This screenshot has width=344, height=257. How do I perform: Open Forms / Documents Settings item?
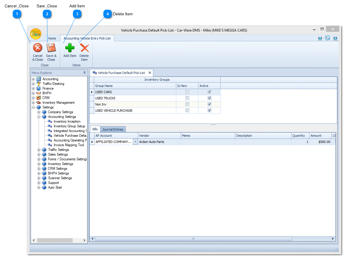pyautogui.click(x=67, y=159)
